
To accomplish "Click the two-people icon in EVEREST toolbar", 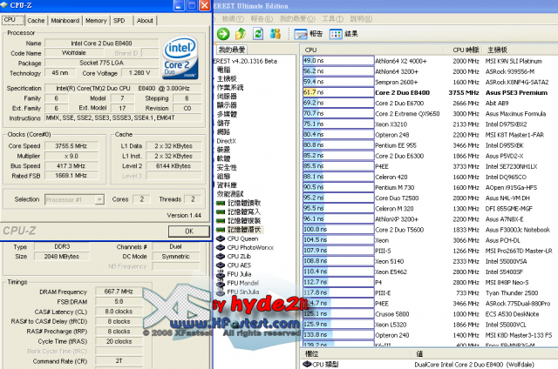I will click(276, 34).
